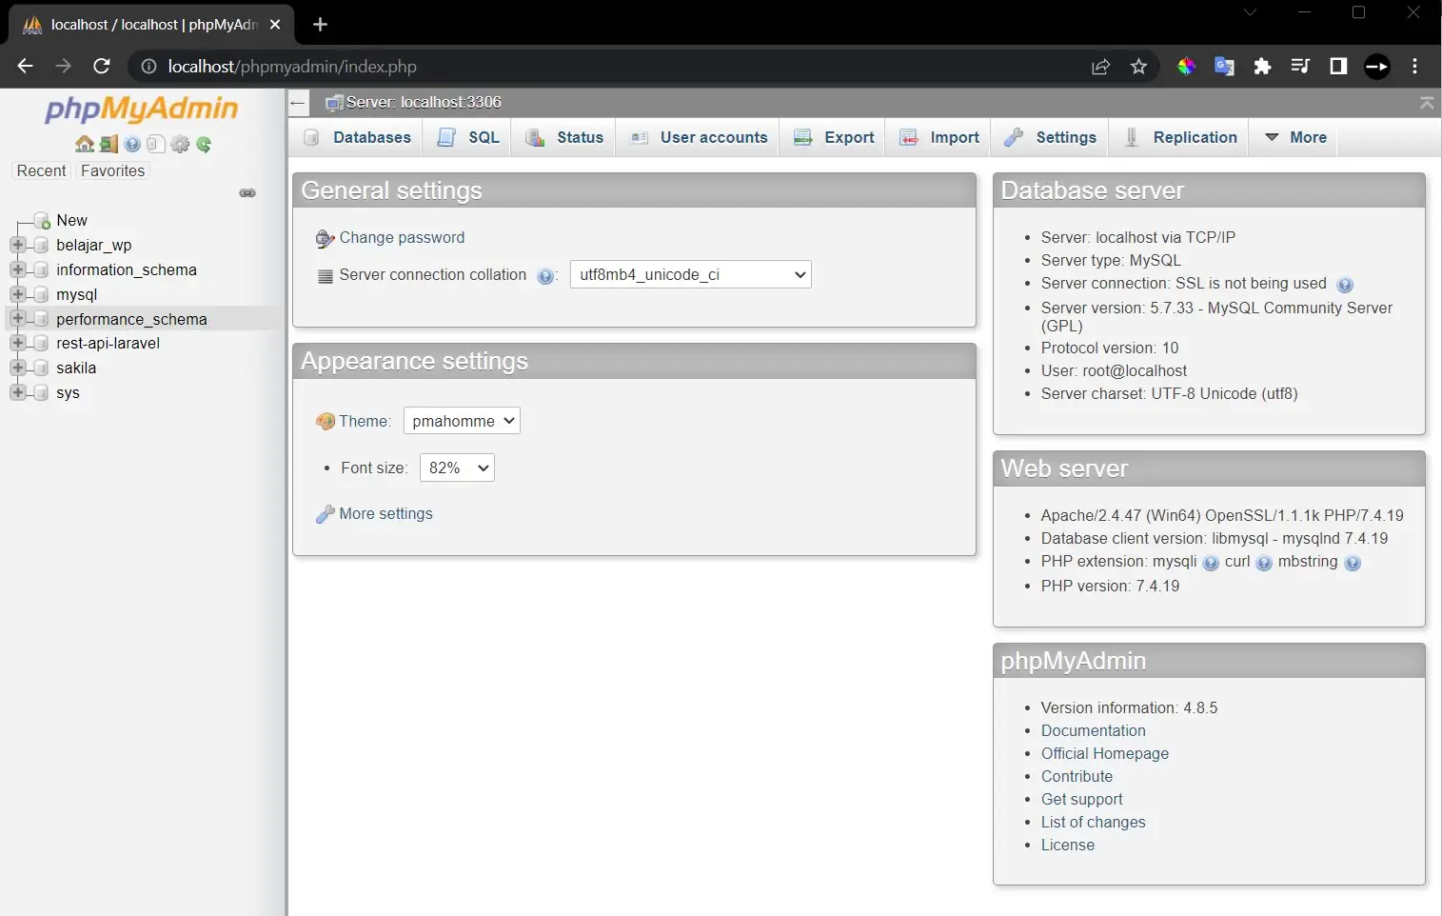Open the Server connection collation dropdown
The width and height of the screenshot is (1442, 916).
point(690,274)
